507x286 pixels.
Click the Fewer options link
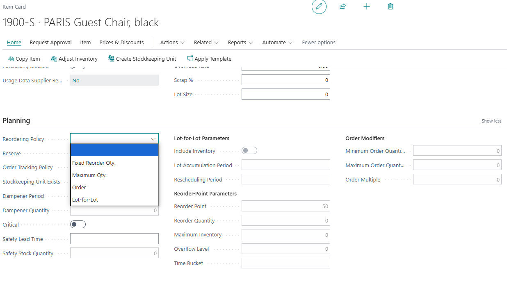tap(319, 42)
